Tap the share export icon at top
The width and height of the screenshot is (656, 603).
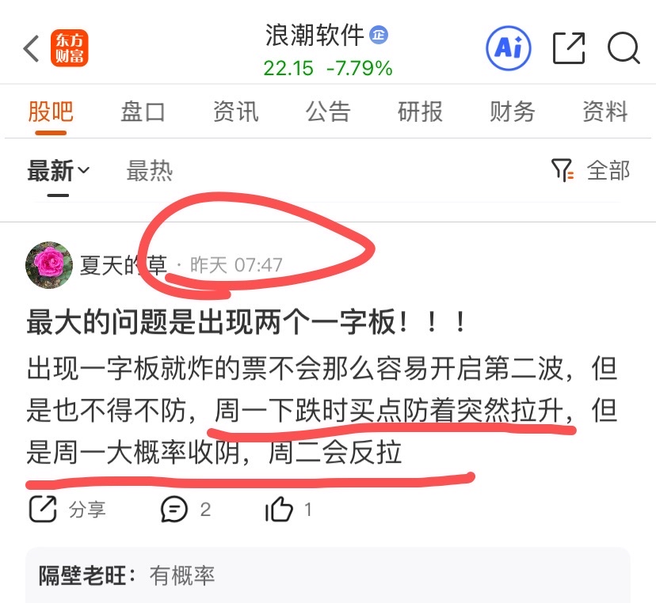pos(569,48)
